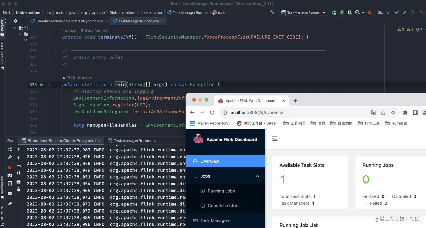Clear Run console with trash icon
The width and height of the screenshot is (426, 228).
[19, 189]
